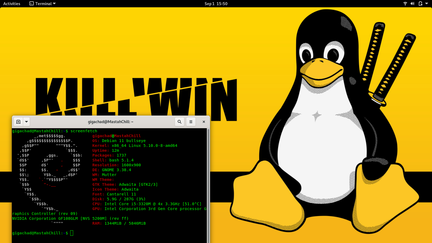Image resolution: width=432 pixels, height=243 pixels.
Task: Open the Activities overview
Action: point(12,4)
